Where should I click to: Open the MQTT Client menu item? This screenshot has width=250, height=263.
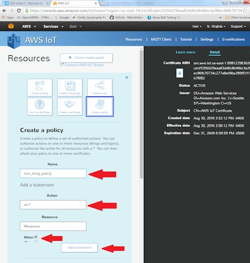[161, 39]
